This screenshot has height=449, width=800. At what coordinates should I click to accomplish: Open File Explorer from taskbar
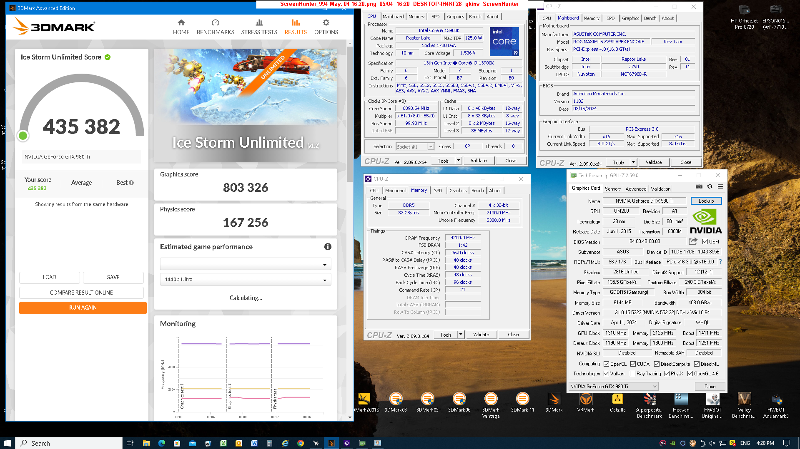coord(146,443)
